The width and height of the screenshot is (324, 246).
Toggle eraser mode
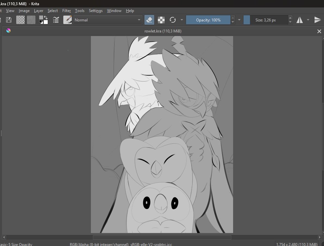point(149,20)
